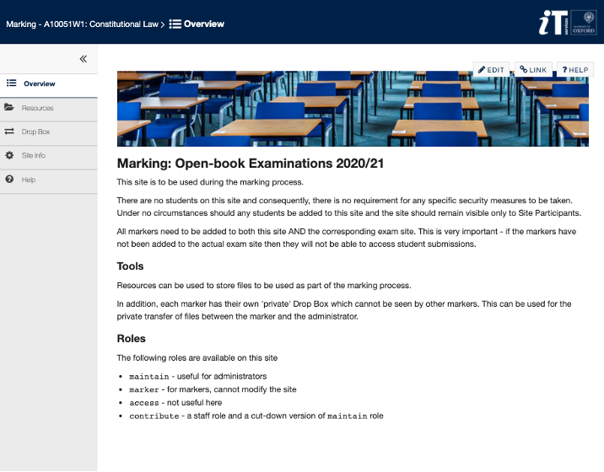Click the Site Info gear icon
Viewport: 604px width, 472px height.
10,156
